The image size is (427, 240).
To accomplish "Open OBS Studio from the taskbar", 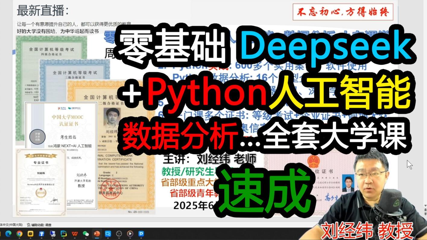I will pos(119,234).
